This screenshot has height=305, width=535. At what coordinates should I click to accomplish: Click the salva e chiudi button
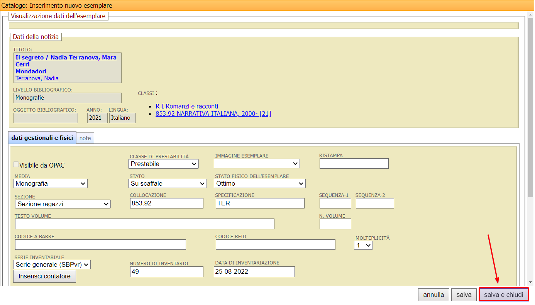tap(503, 295)
